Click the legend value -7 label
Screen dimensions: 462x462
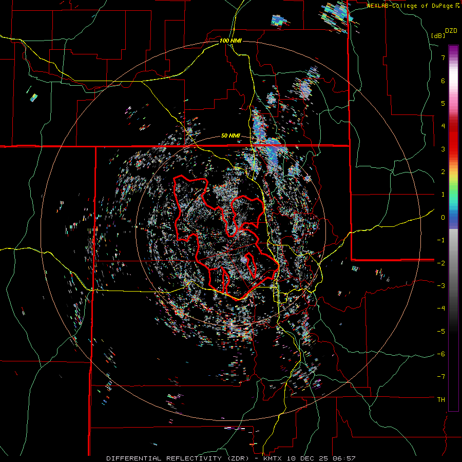click(x=441, y=377)
